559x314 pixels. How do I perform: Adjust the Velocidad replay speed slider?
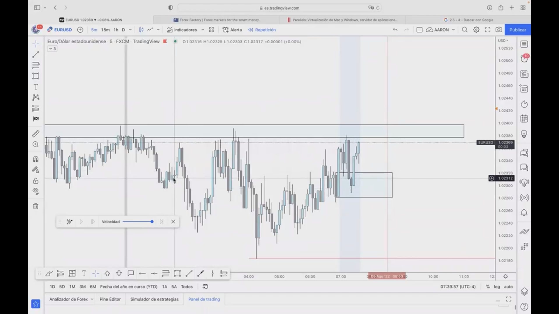click(152, 222)
